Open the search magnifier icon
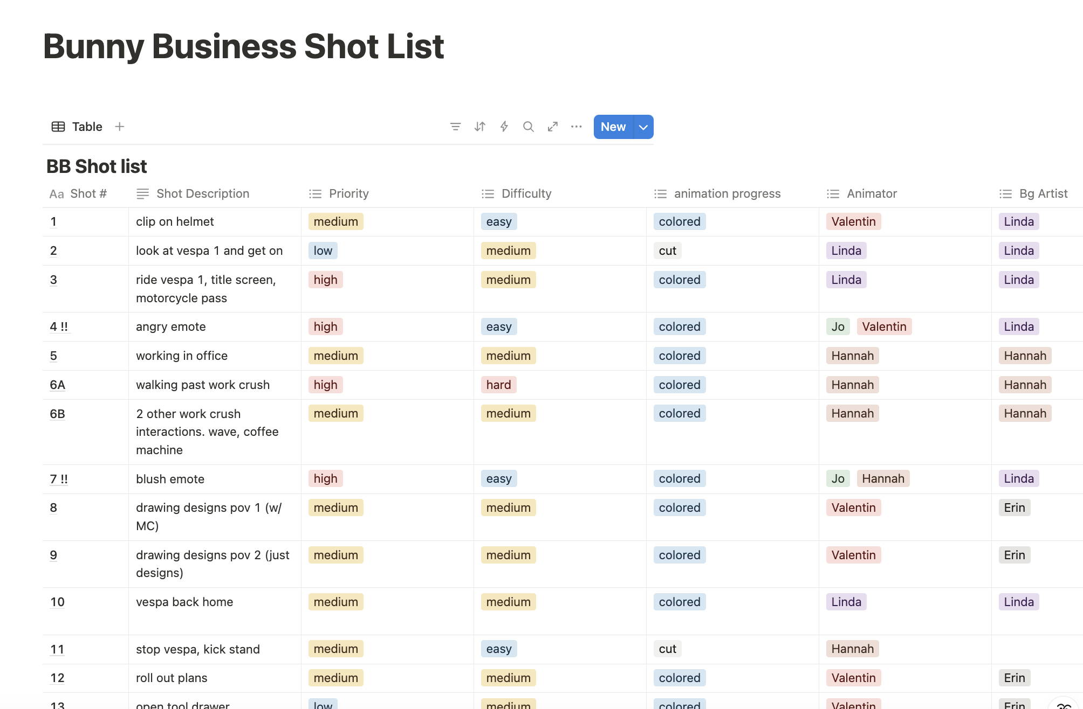Viewport: 1083px width, 709px height. [528, 127]
